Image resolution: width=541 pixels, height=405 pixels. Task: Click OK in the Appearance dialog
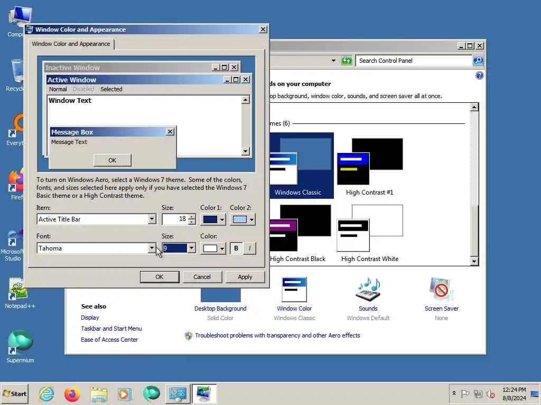tap(160, 277)
